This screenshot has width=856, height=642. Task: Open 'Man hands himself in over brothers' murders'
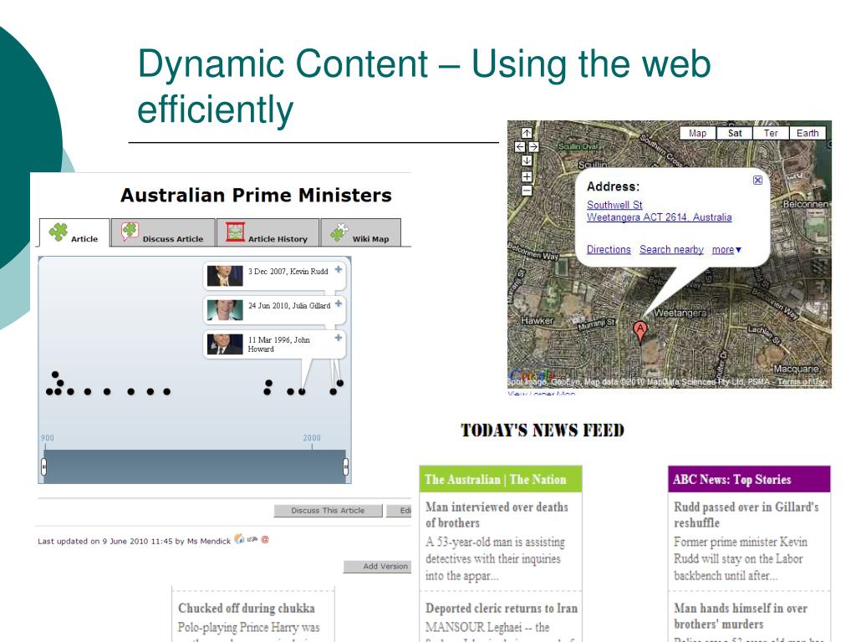(x=741, y=616)
